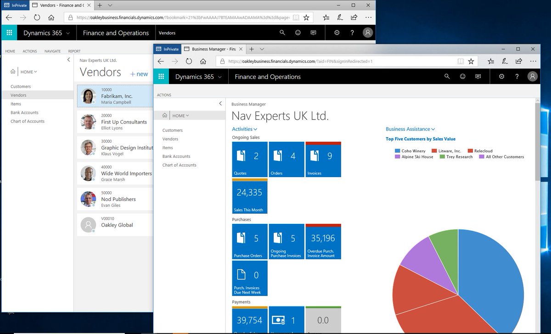
Task: Open chat icon in Business Manager header
Action: [x=478, y=77]
